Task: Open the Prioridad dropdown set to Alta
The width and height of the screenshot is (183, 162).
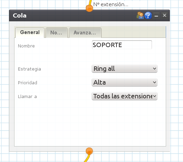Action: 124,82
